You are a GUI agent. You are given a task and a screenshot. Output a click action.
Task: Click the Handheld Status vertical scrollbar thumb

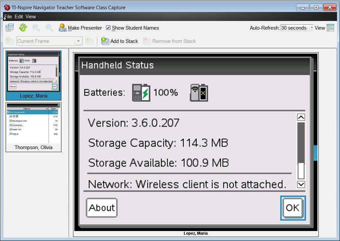301,143
